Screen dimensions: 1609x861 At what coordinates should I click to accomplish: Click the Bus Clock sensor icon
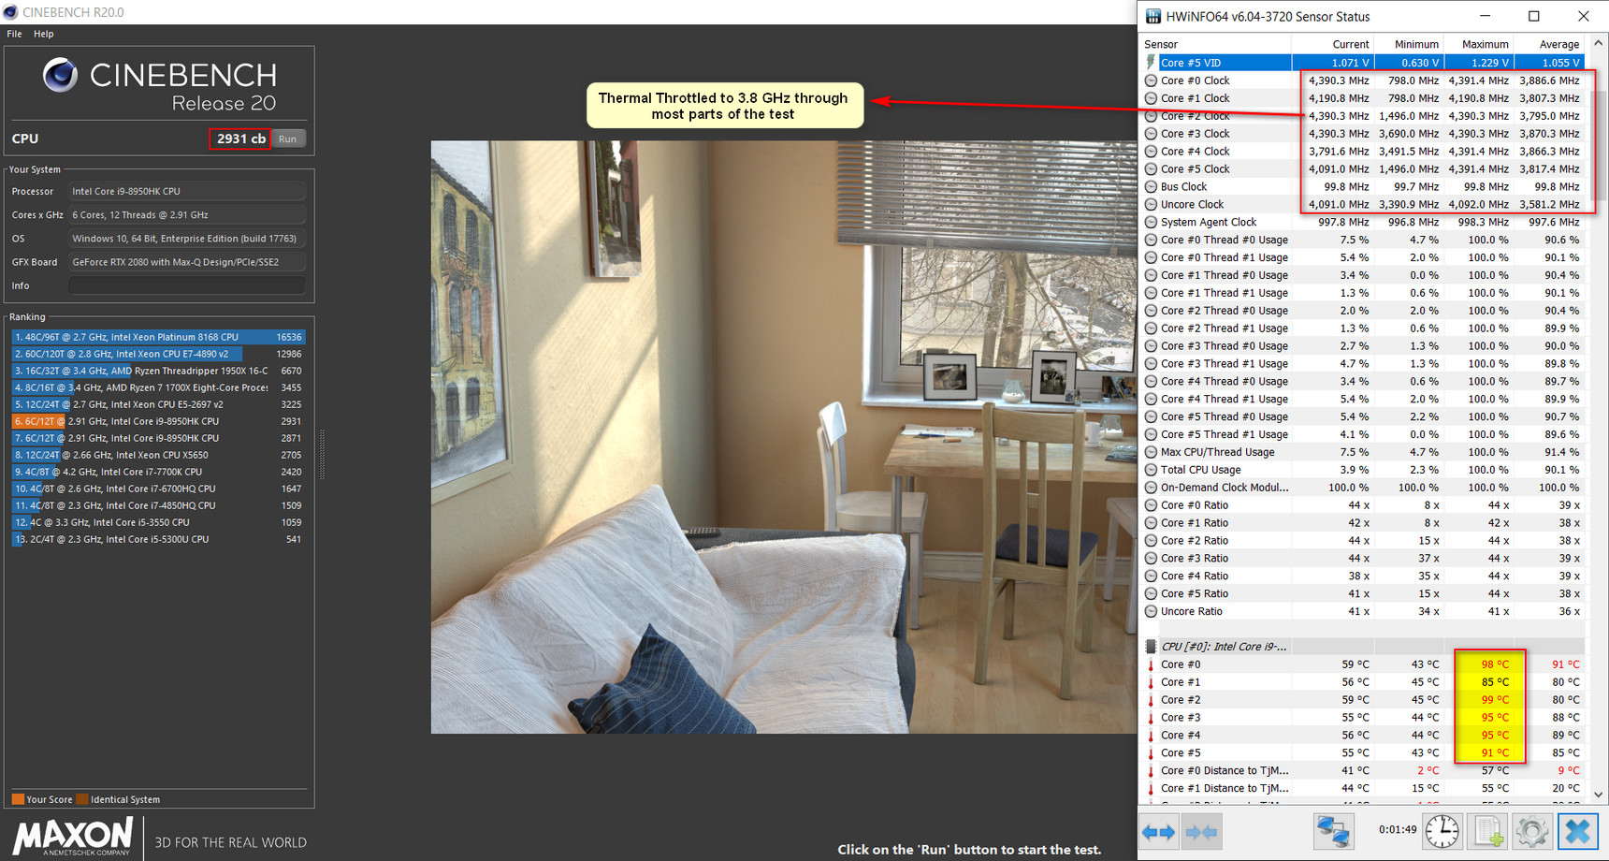(x=1151, y=186)
